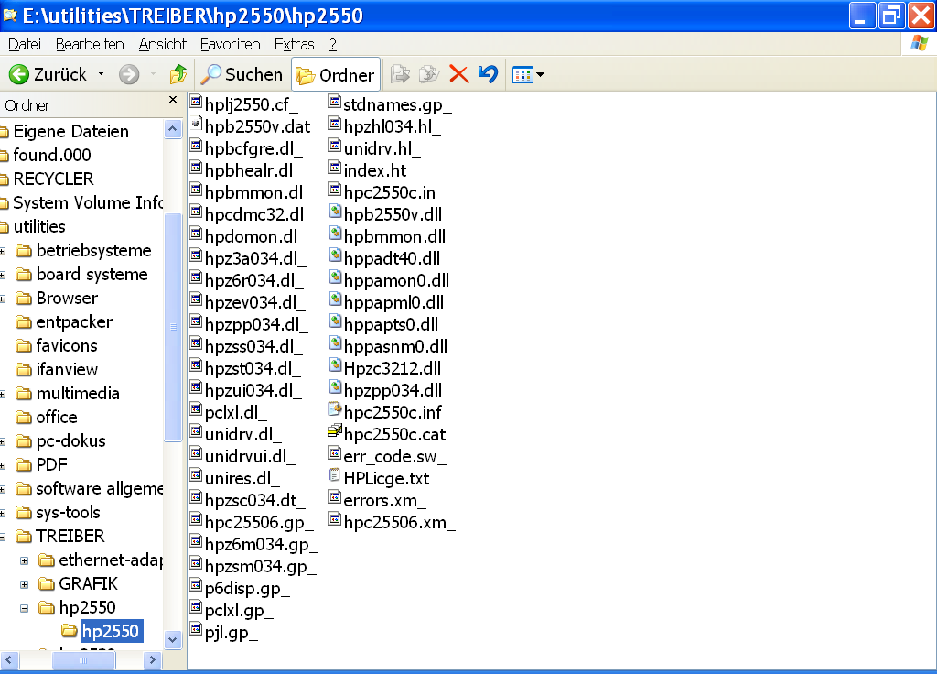Open the Favoriten menu
Image resolution: width=937 pixels, height=674 pixels.
click(230, 44)
